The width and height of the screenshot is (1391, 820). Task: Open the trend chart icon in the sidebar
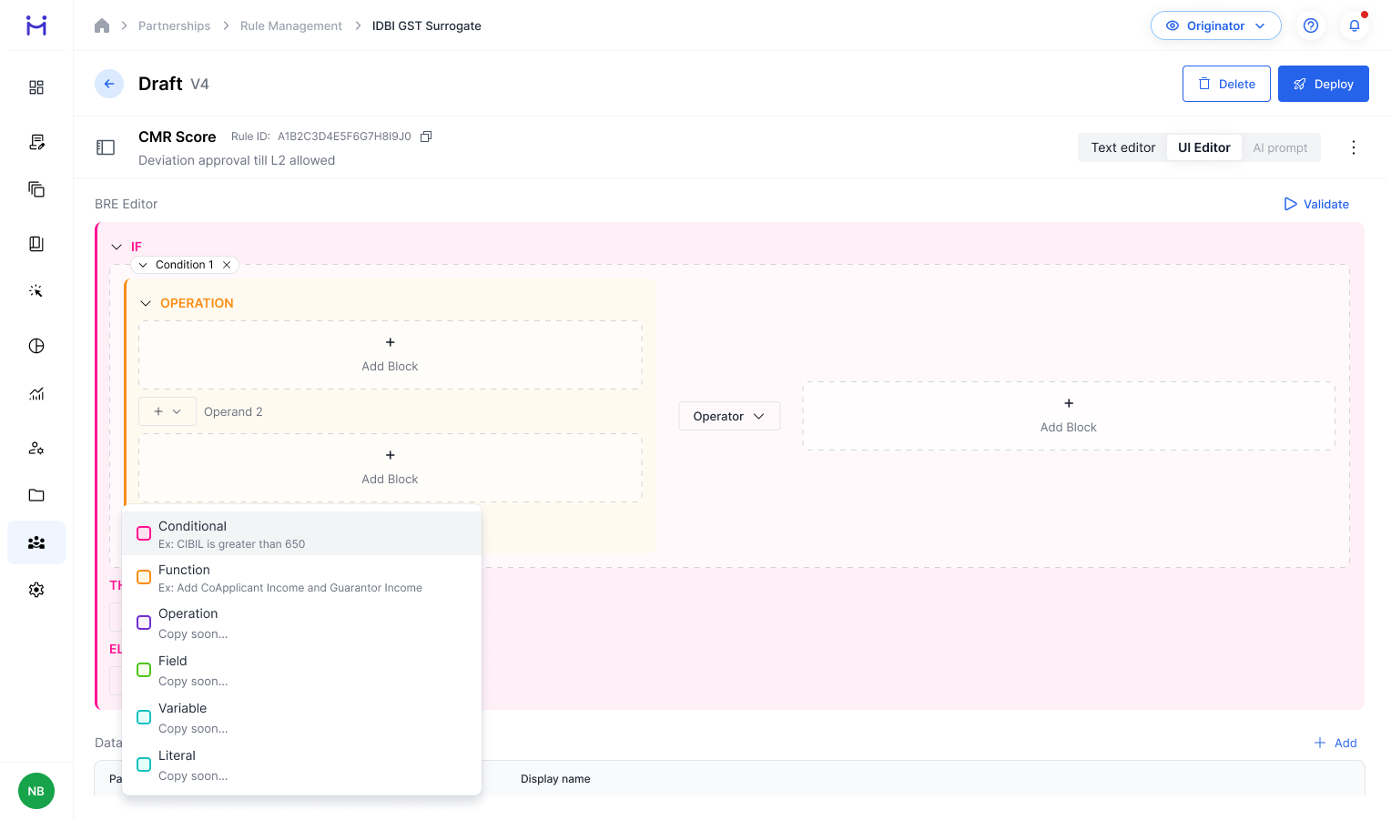(36, 393)
